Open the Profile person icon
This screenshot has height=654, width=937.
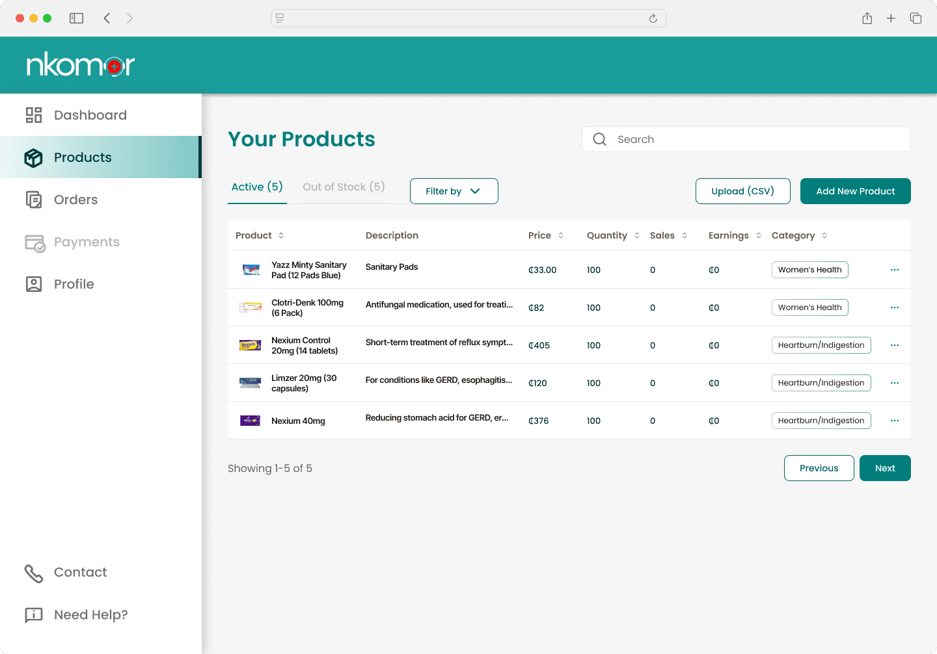point(34,284)
